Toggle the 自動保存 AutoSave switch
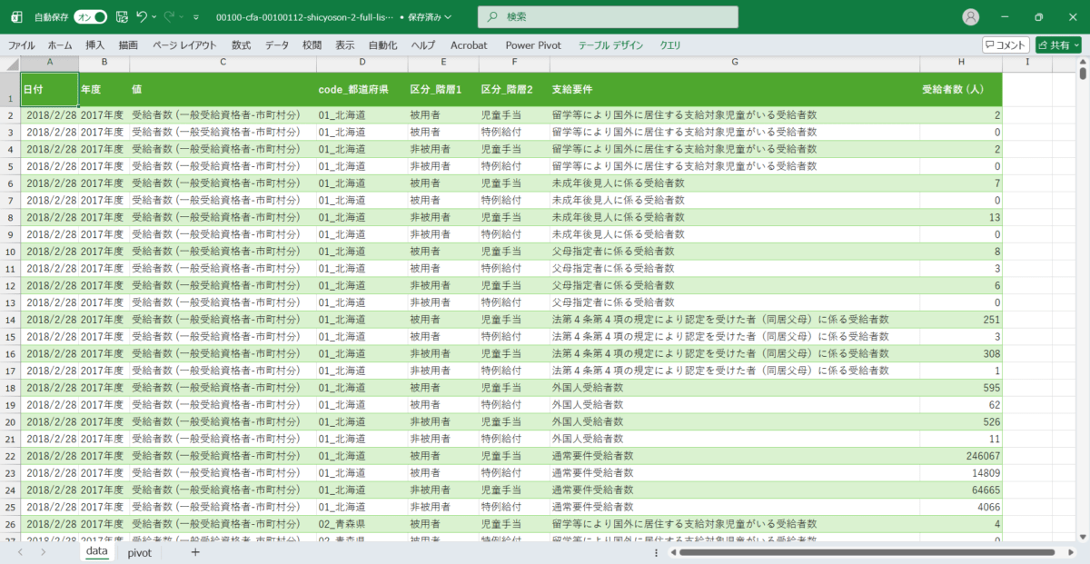The width and height of the screenshot is (1090, 564). 91,17
